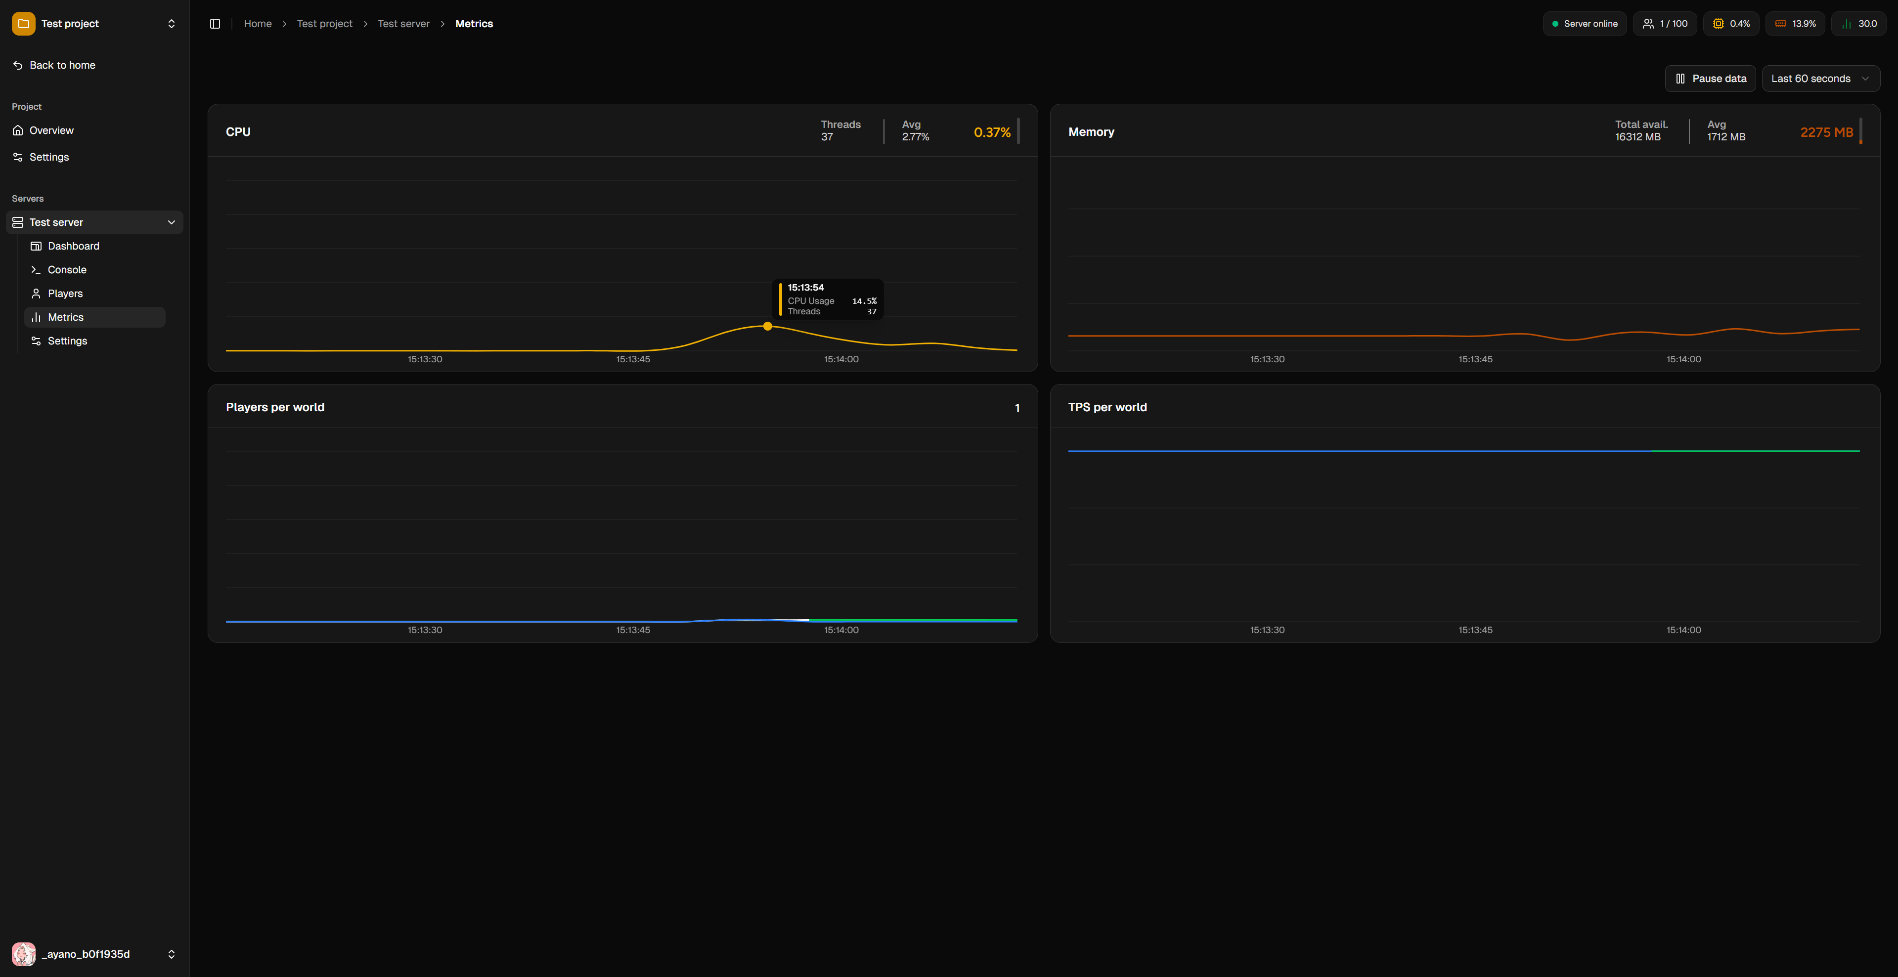Click the TPS 30.0 status badge
The image size is (1898, 977).
click(1858, 24)
